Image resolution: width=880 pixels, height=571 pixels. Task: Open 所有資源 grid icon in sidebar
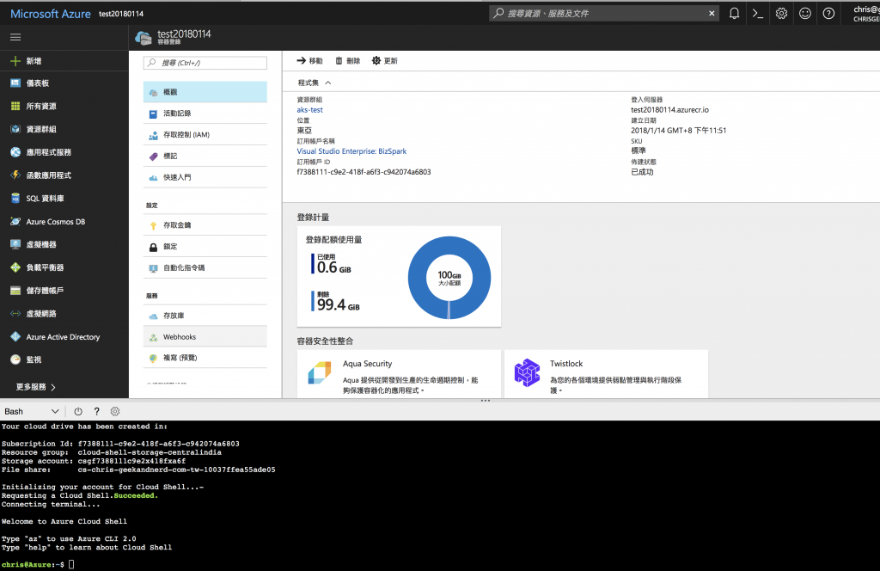[x=15, y=106]
